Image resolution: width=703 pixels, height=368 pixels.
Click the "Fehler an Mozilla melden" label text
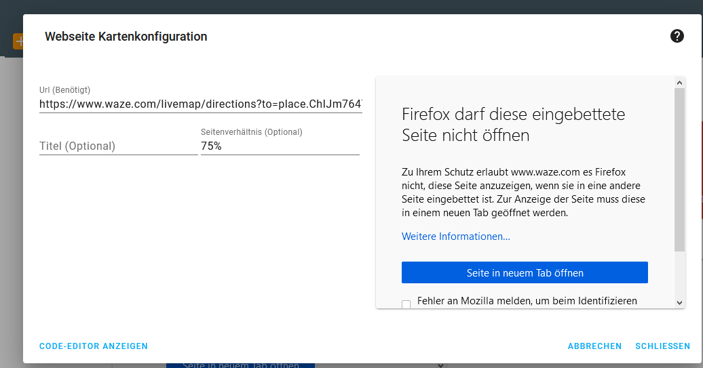[527, 301]
